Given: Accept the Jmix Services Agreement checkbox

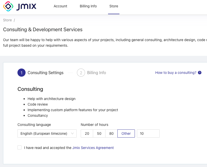Looking at the screenshot, I should (19, 147).
